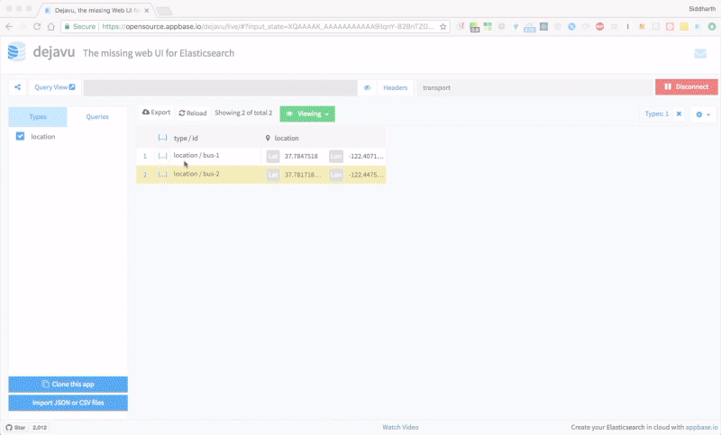Viewport: 721px width, 435px height.
Task: Export the data
Action: (x=156, y=113)
